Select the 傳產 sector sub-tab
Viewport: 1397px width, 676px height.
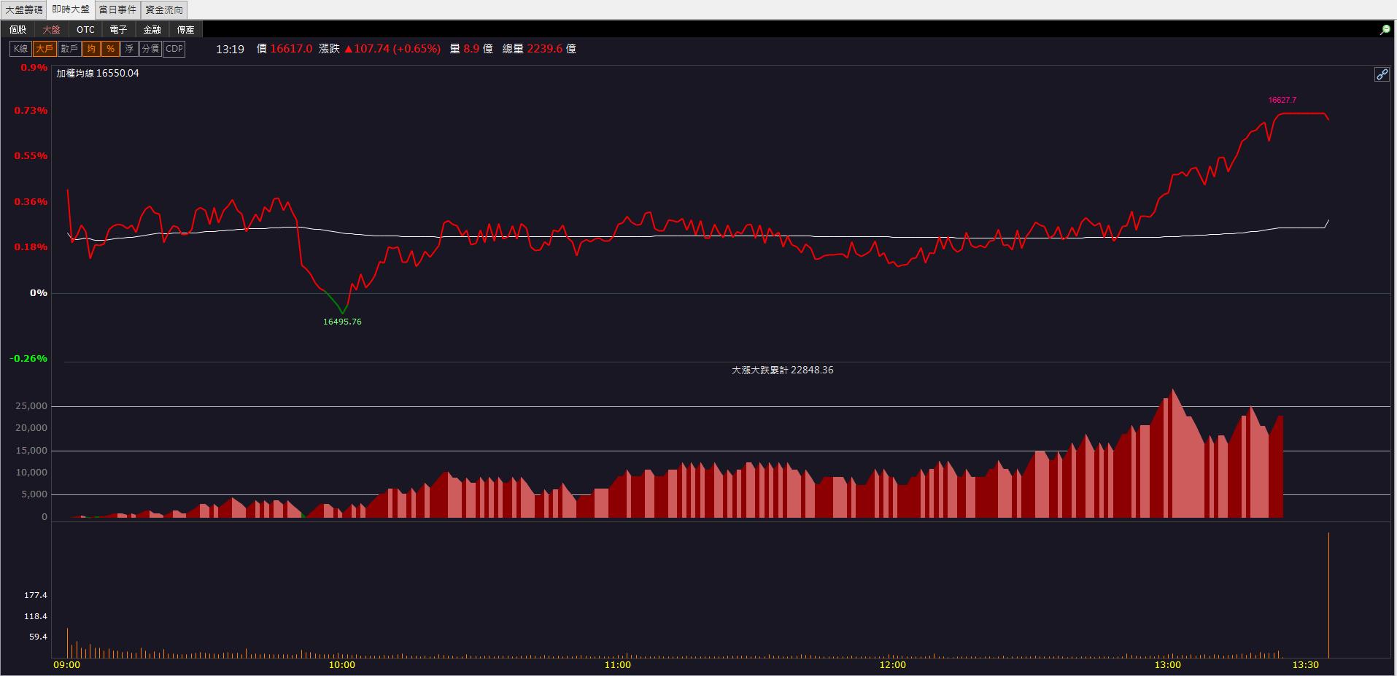click(x=186, y=30)
